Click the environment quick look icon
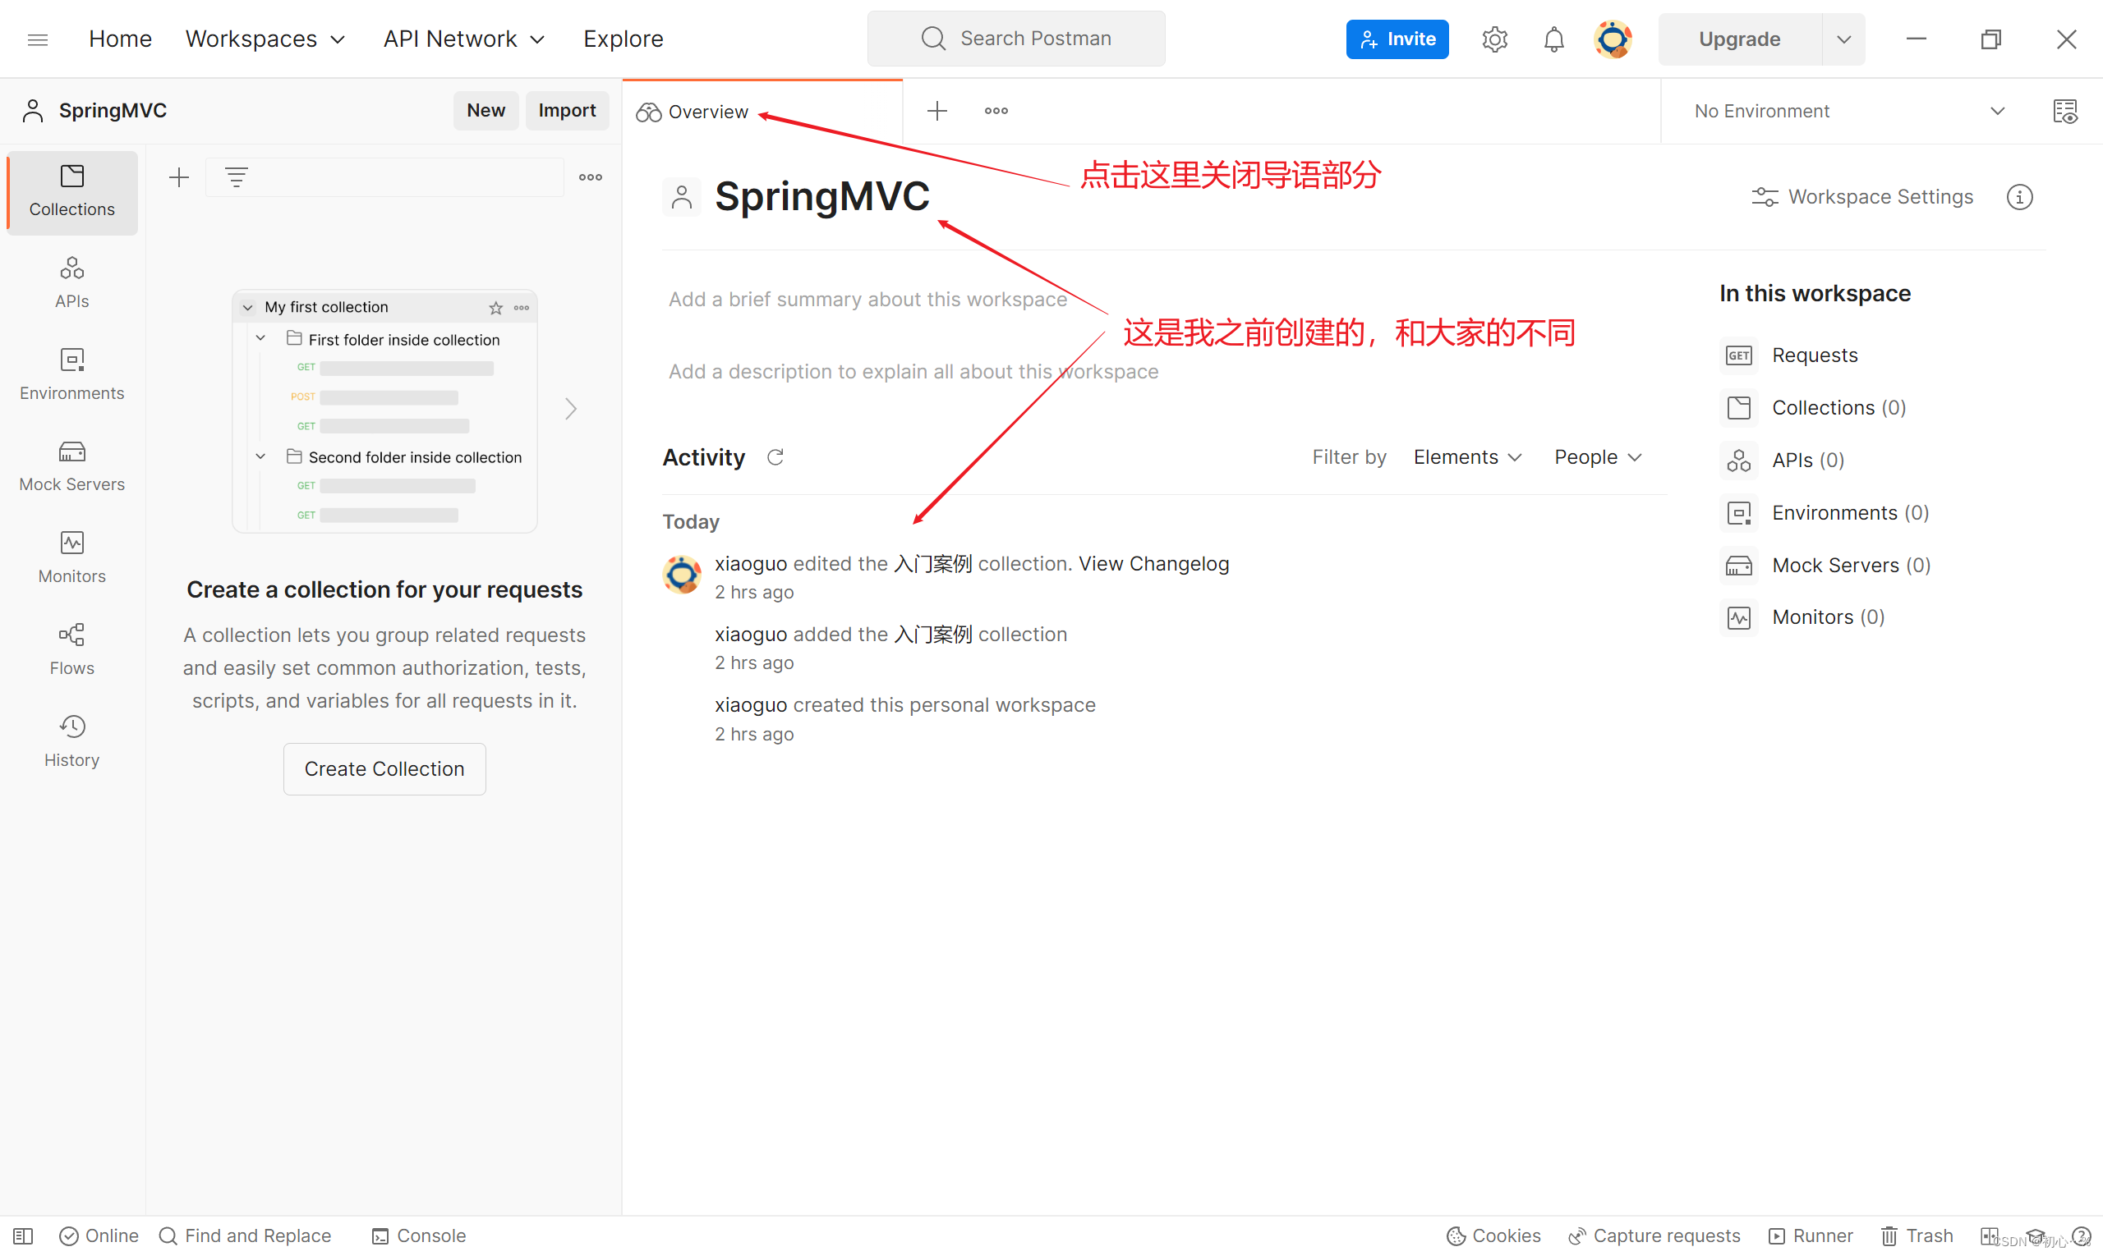The width and height of the screenshot is (2103, 1256). click(2064, 111)
